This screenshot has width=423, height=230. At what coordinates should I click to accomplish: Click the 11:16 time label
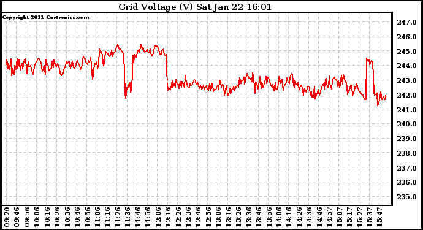click(107, 217)
